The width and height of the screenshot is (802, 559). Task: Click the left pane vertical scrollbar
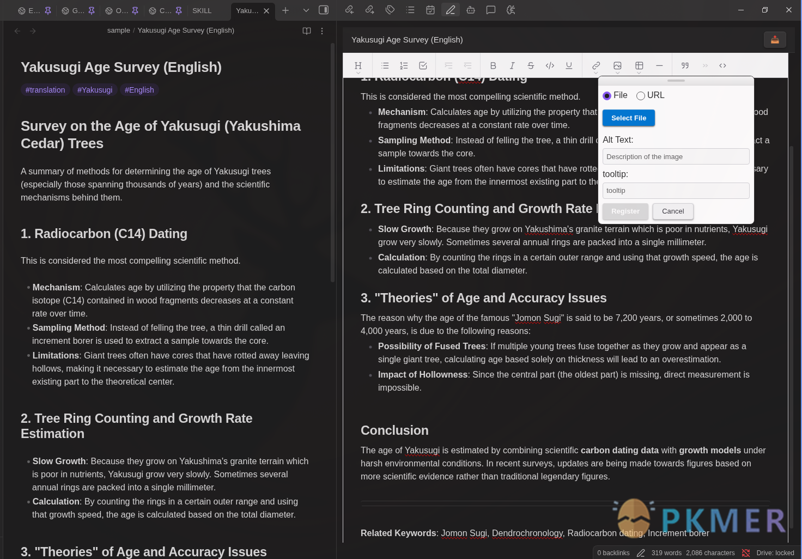tap(332, 163)
